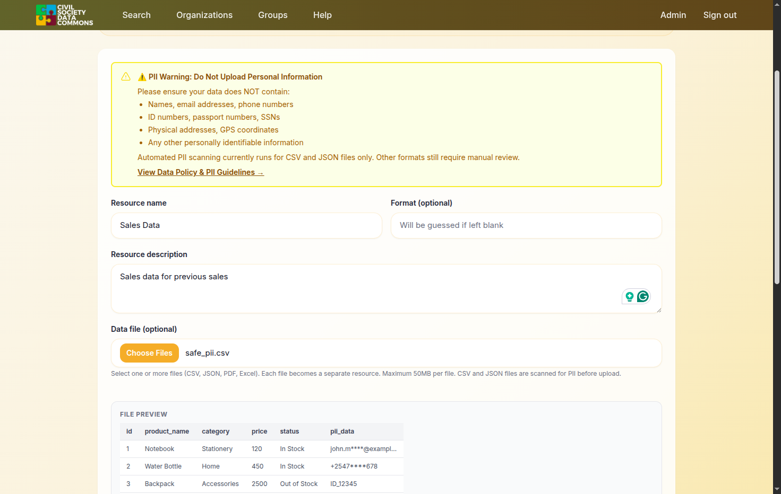
Task: Click the Out of Stock status cell
Action: coord(299,484)
